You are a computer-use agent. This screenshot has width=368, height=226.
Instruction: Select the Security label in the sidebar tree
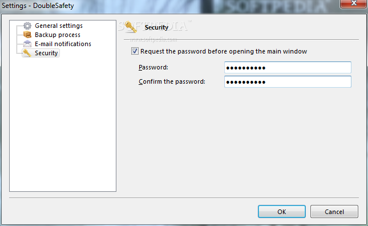tap(46, 53)
